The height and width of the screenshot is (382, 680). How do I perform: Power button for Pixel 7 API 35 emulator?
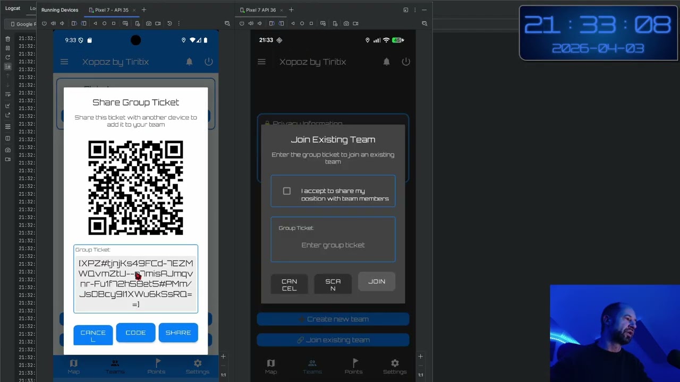[x=44, y=23]
